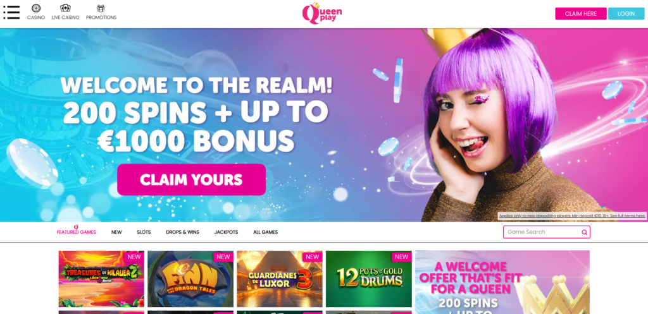Go to the Jackpots tab
Screen dimensions: 648x314
click(x=226, y=232)
